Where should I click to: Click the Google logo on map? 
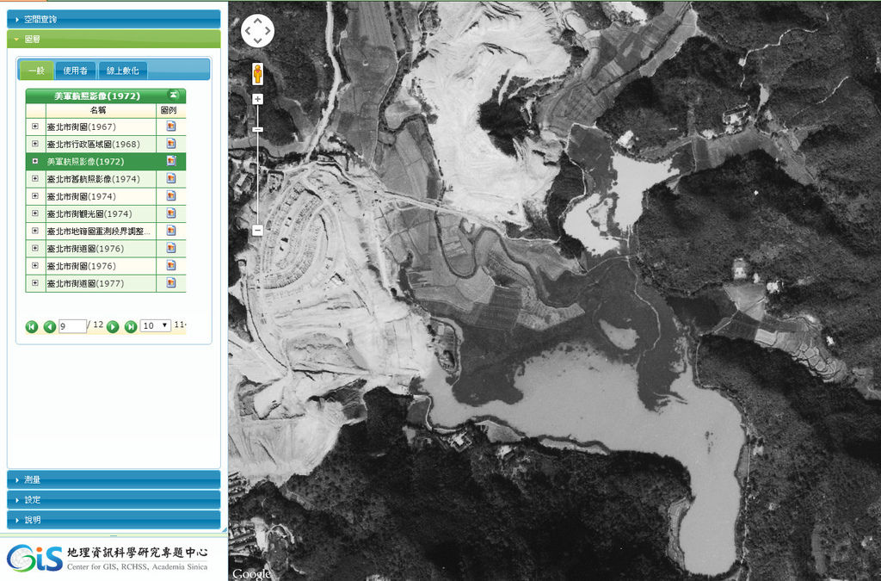(251, 573)
